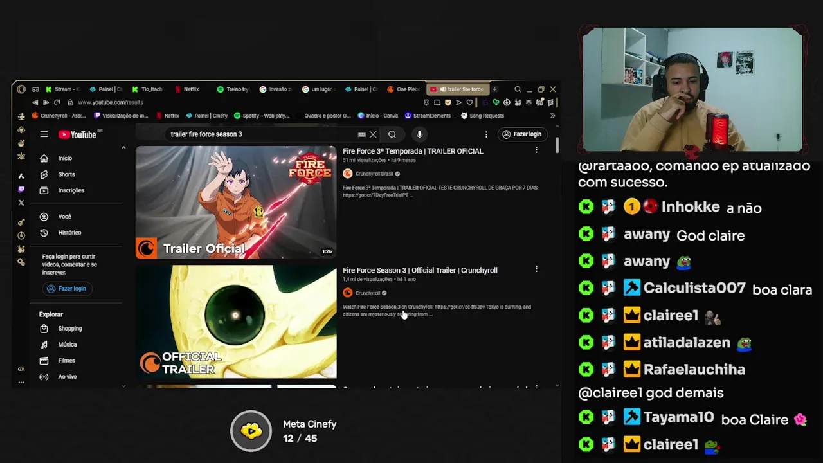This screenshot has width=823, height=463.
Task: Play the Fire Force Trailer Oficial thumbnail
Action: [235, 202]
